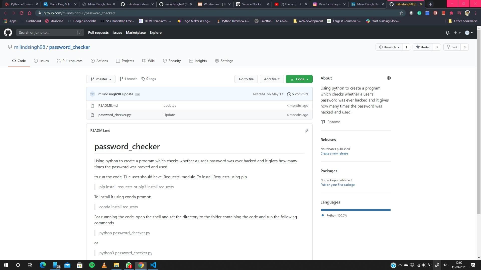The image size is (481, 270).
Task: Click README.md file icon in list
Action: point(92,105)
